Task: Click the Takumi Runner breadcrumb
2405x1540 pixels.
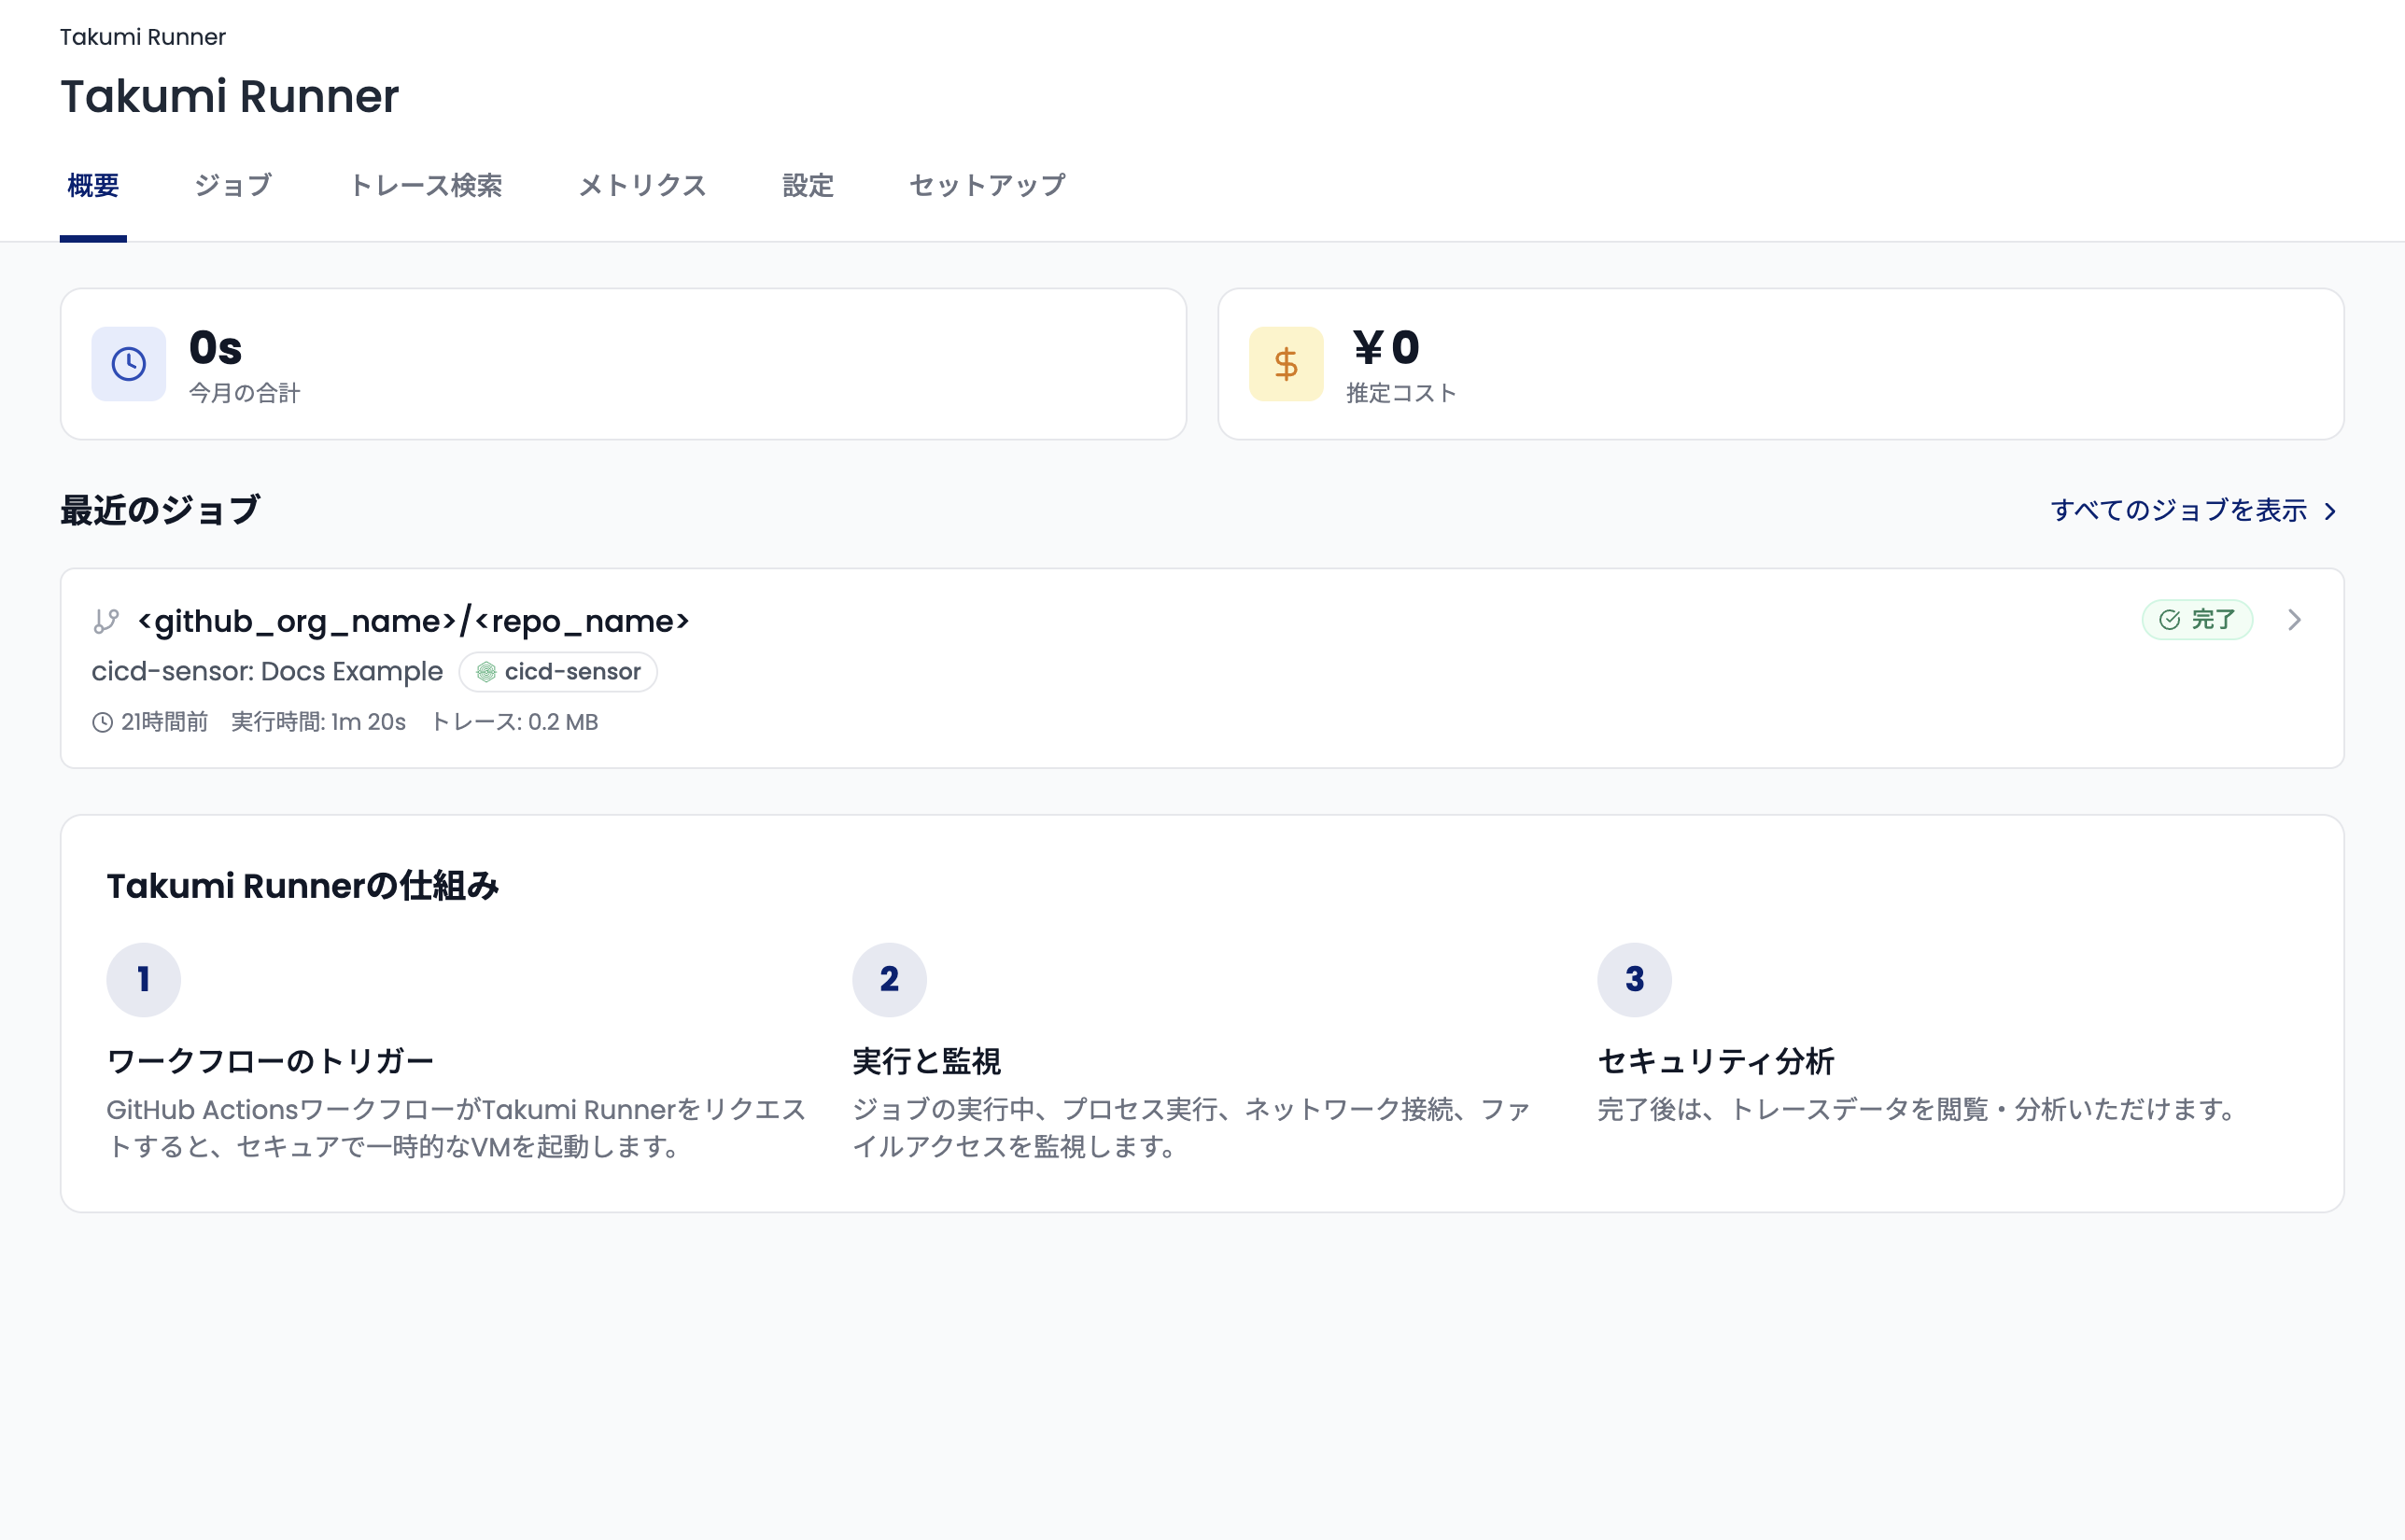Action: [143, 37]
